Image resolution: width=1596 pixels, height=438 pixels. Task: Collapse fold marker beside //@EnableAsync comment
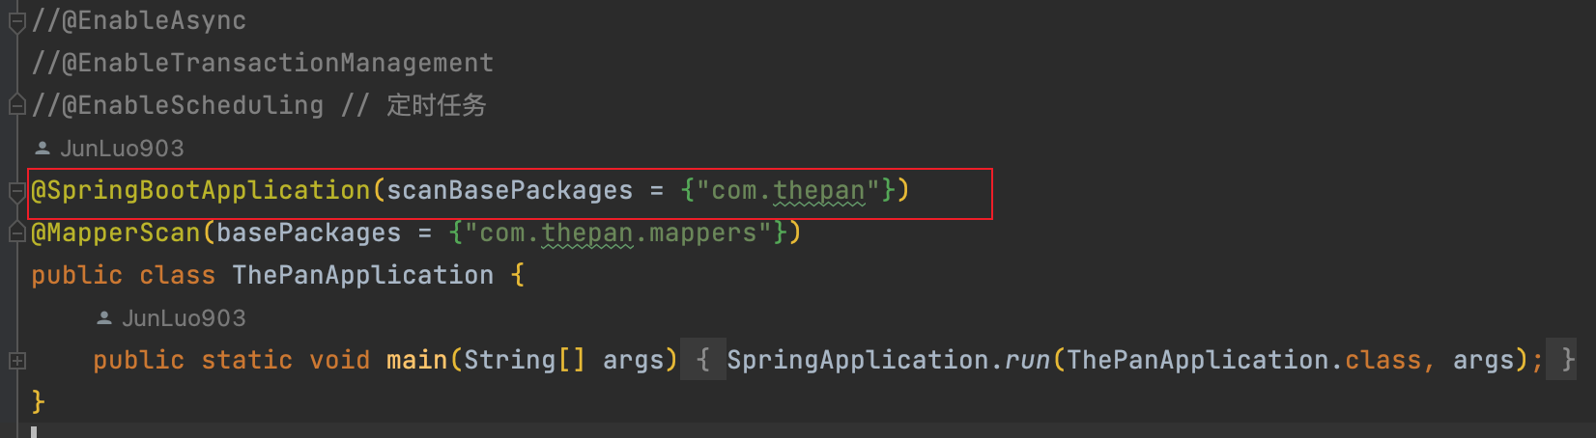[x=16, y=21]
